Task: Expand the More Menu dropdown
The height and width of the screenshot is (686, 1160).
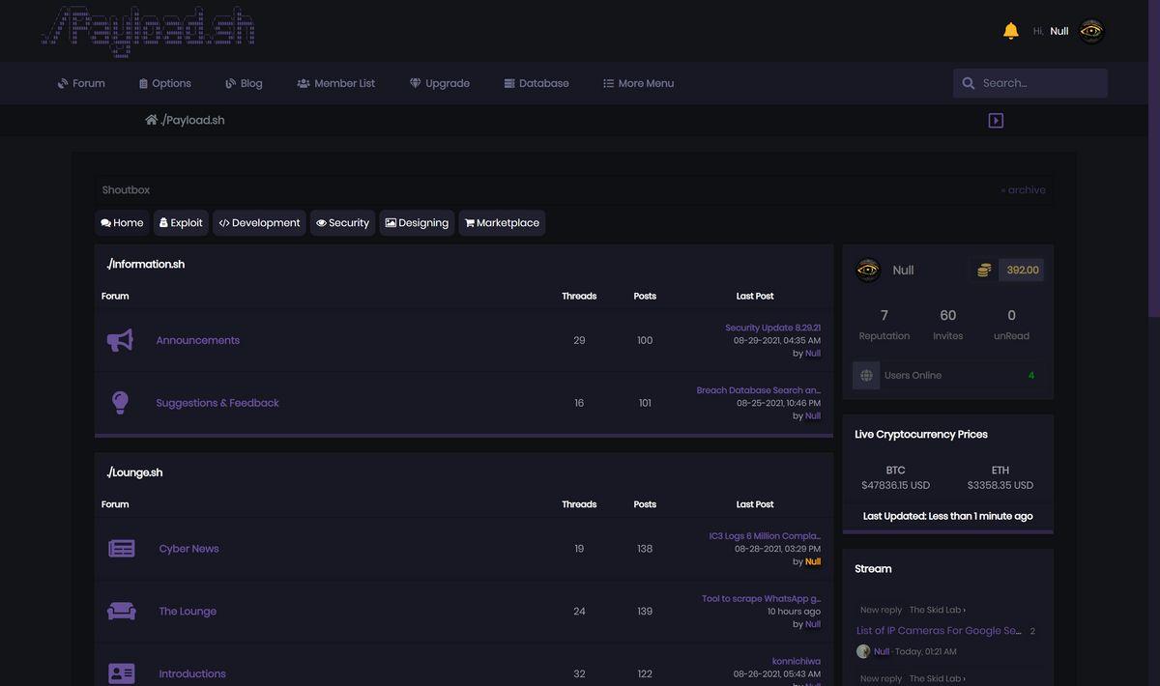Action: pos(638,83)
